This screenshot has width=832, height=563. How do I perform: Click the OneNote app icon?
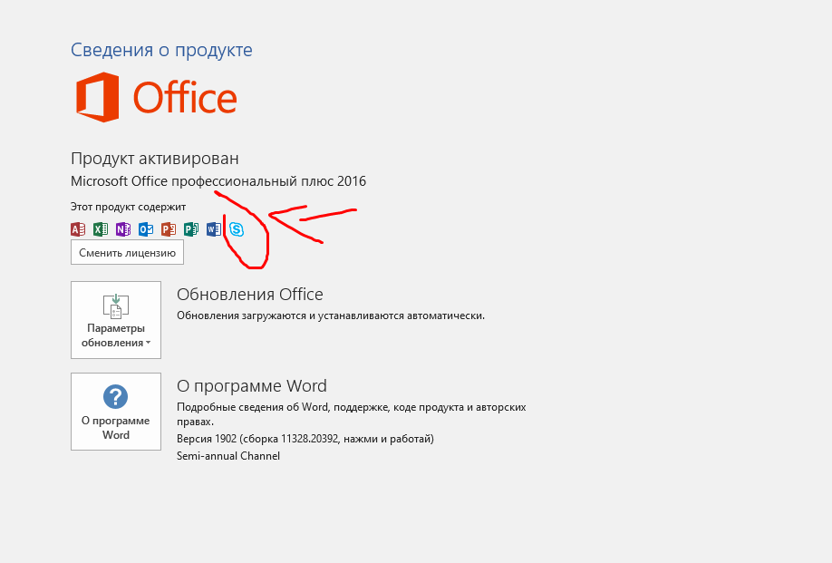pyautogui.click(x=123, y=229)
